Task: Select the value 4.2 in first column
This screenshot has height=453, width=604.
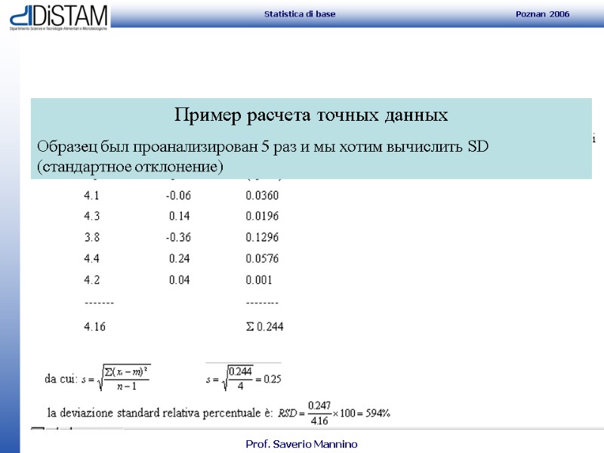Action: 91,280
